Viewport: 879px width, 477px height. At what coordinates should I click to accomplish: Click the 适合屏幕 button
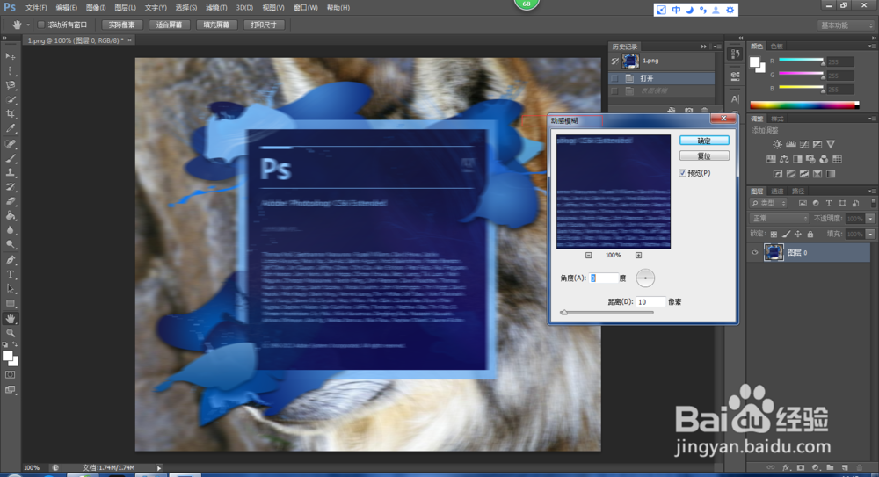(170, 25)
